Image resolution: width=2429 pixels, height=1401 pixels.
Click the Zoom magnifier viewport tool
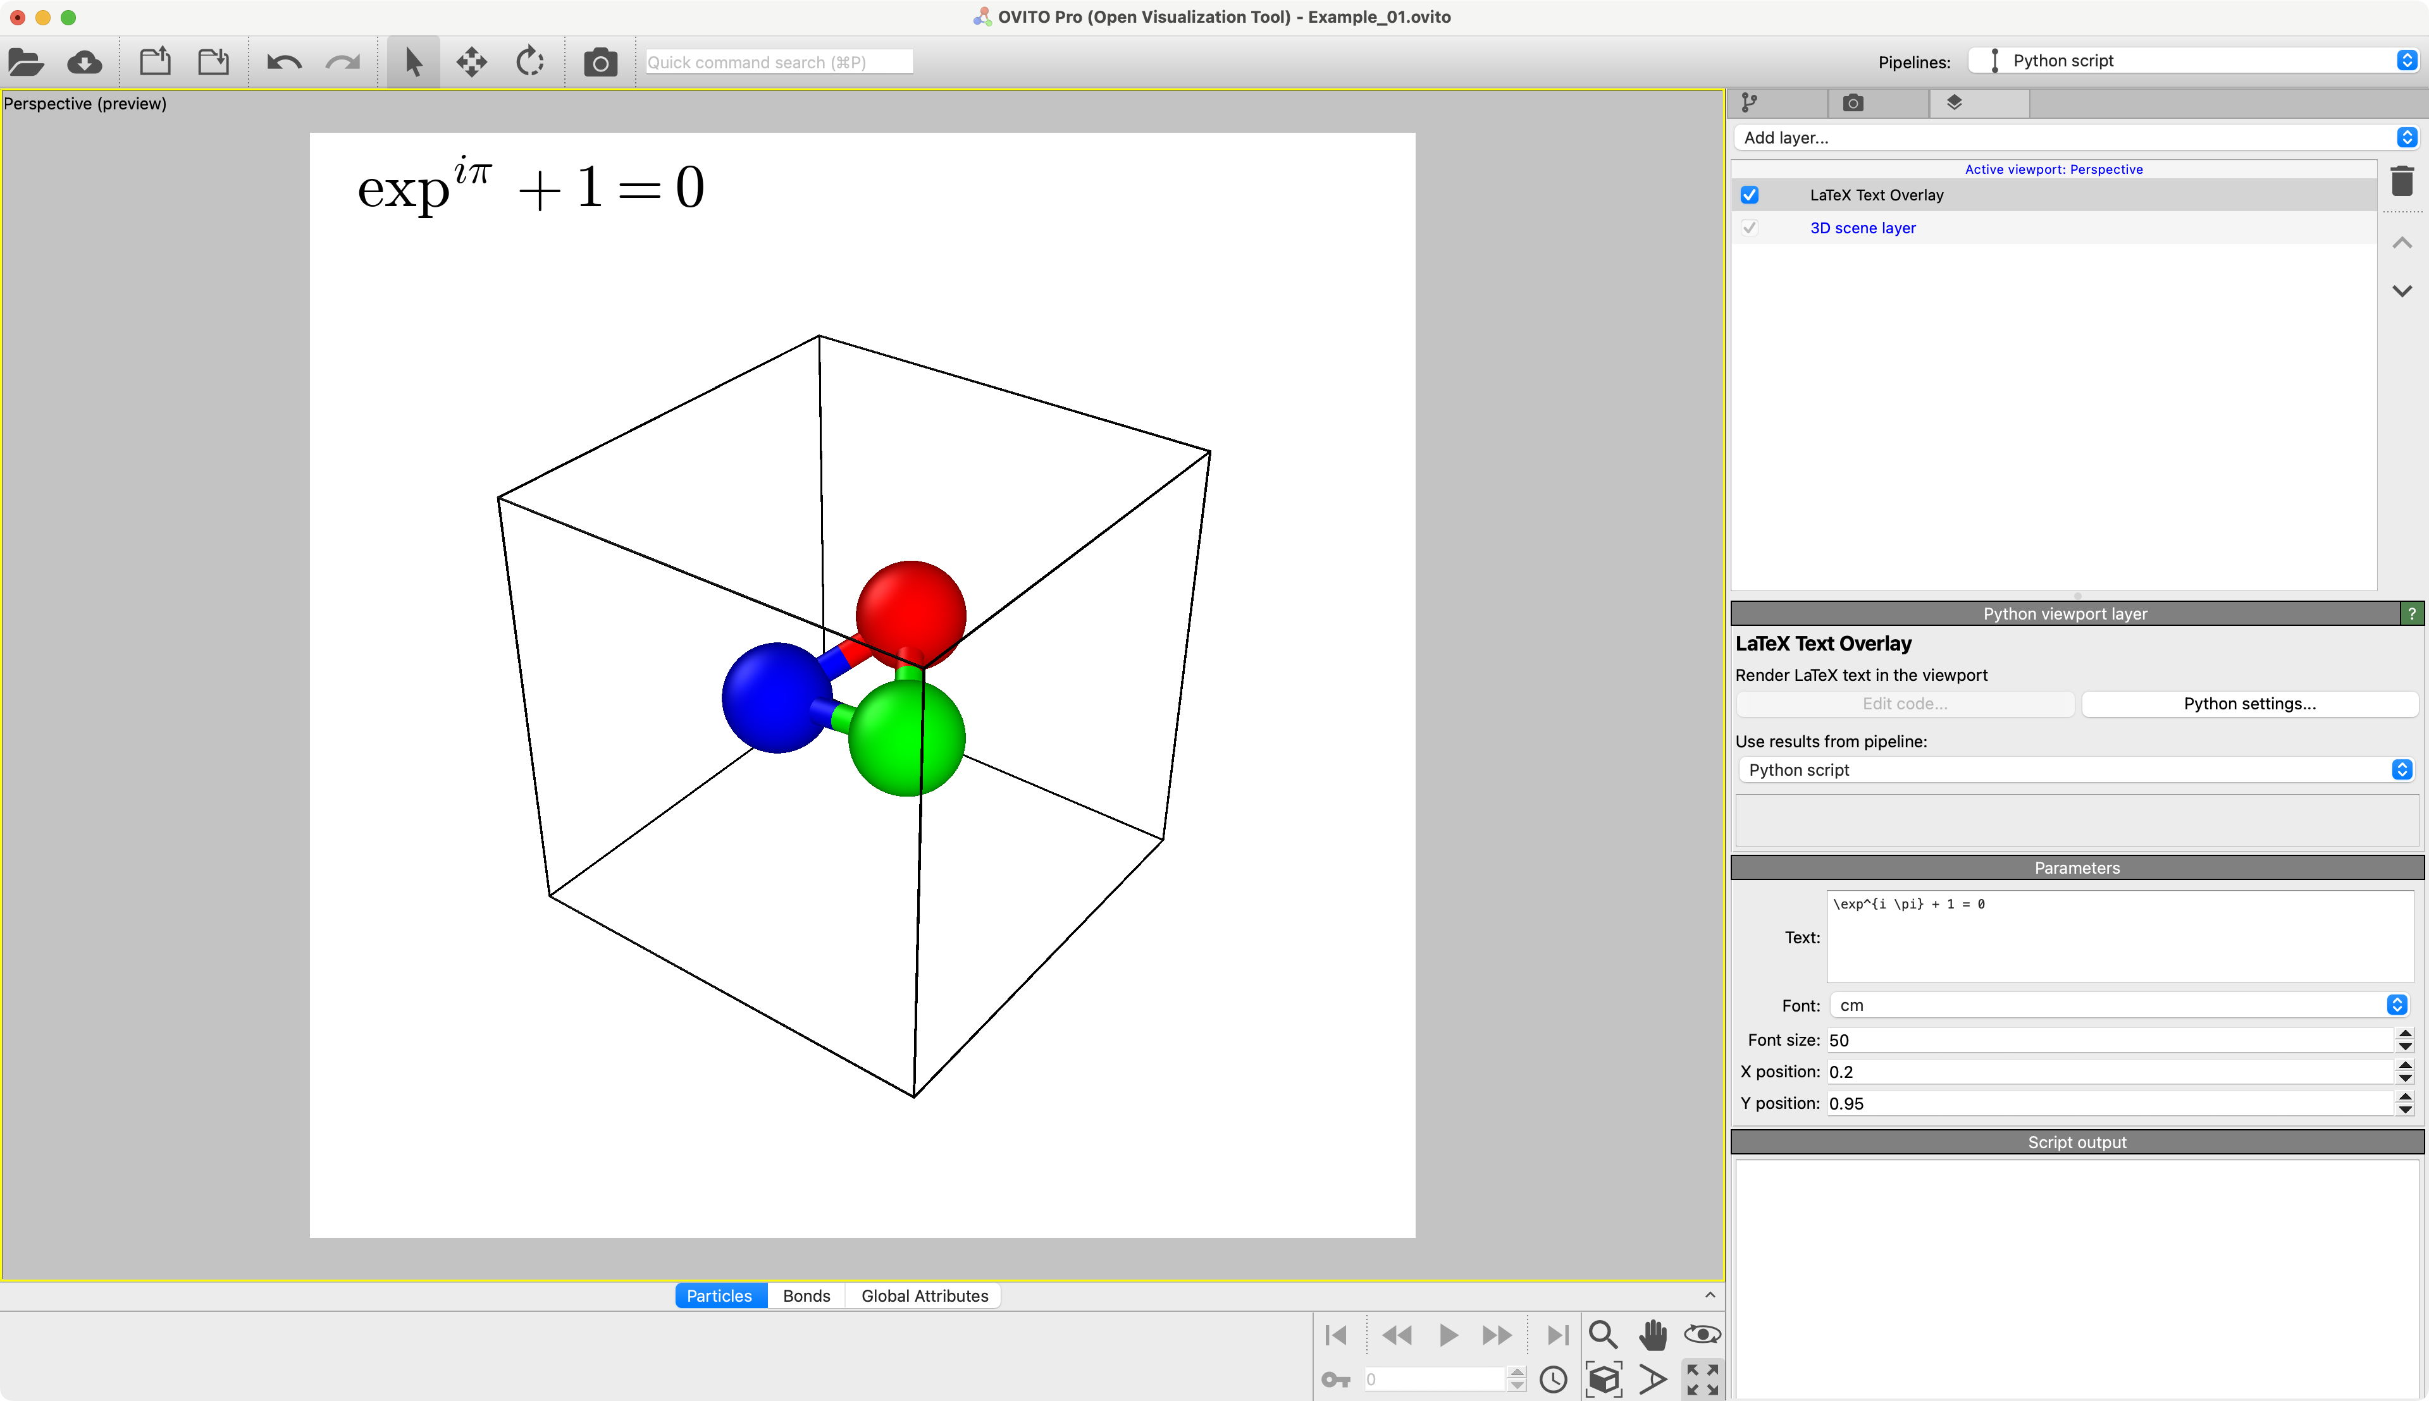pyautogui.click(x=1602, y=1335)
